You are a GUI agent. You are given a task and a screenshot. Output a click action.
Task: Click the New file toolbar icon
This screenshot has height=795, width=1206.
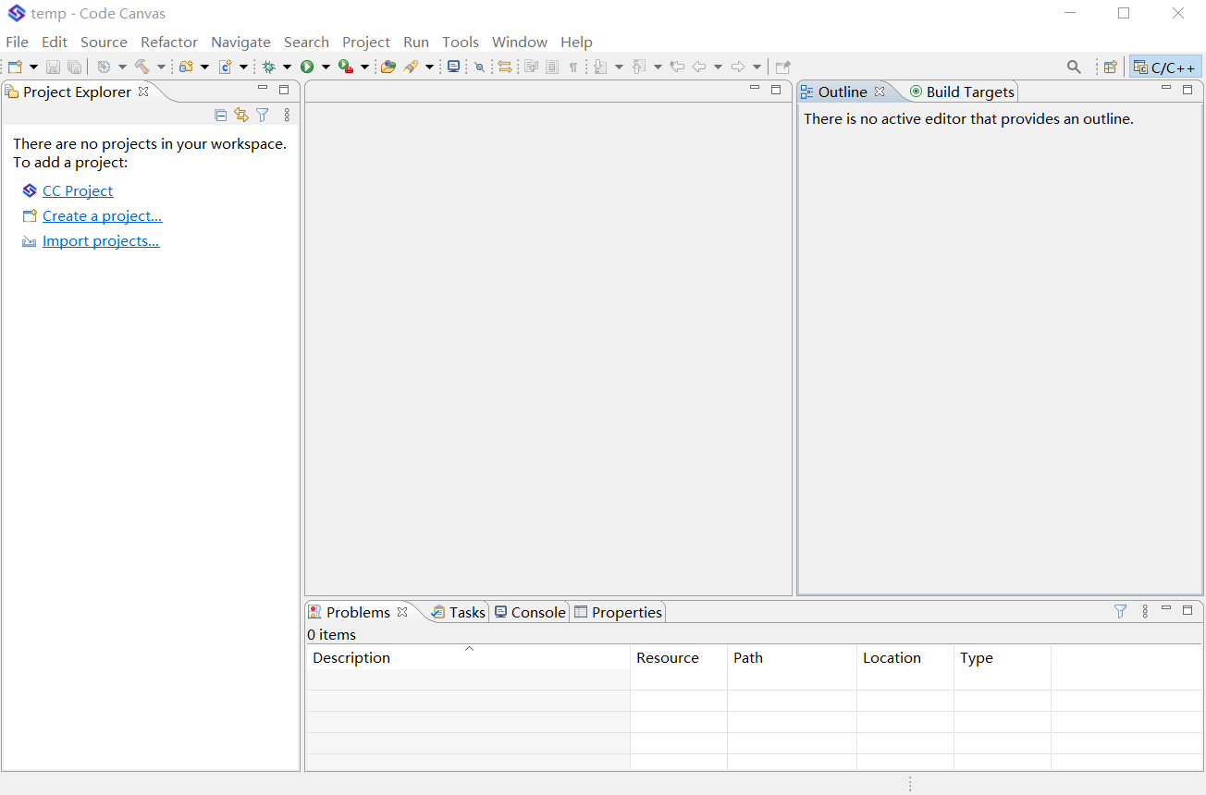15,67
